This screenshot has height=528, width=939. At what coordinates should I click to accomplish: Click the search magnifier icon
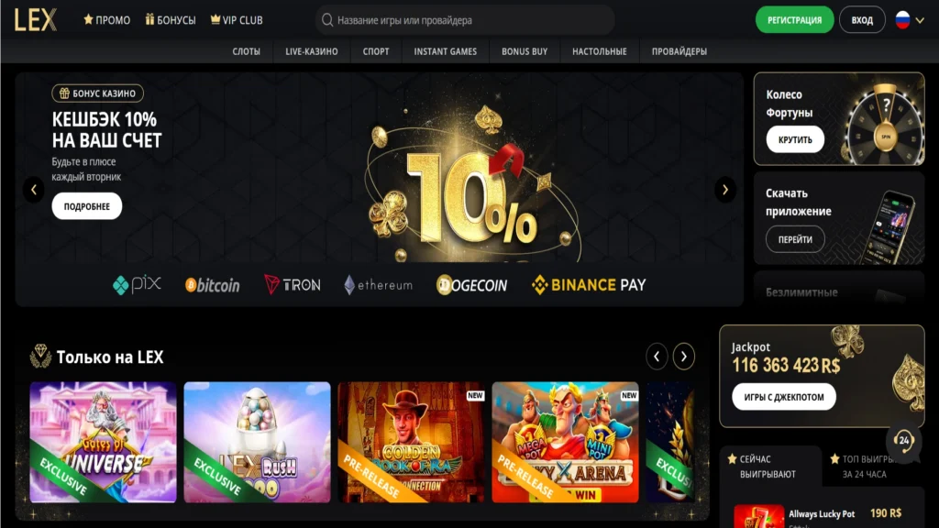[x=327, y=20]
